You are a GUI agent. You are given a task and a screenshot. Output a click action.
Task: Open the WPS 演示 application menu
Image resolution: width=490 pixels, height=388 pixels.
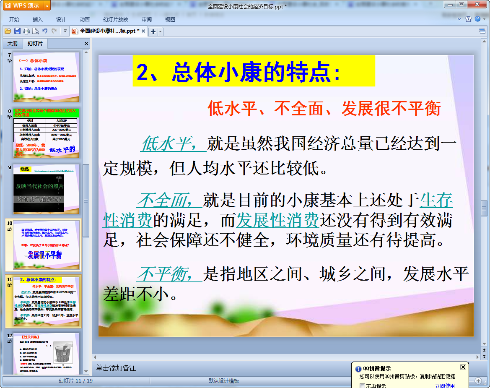coord(23,5)
